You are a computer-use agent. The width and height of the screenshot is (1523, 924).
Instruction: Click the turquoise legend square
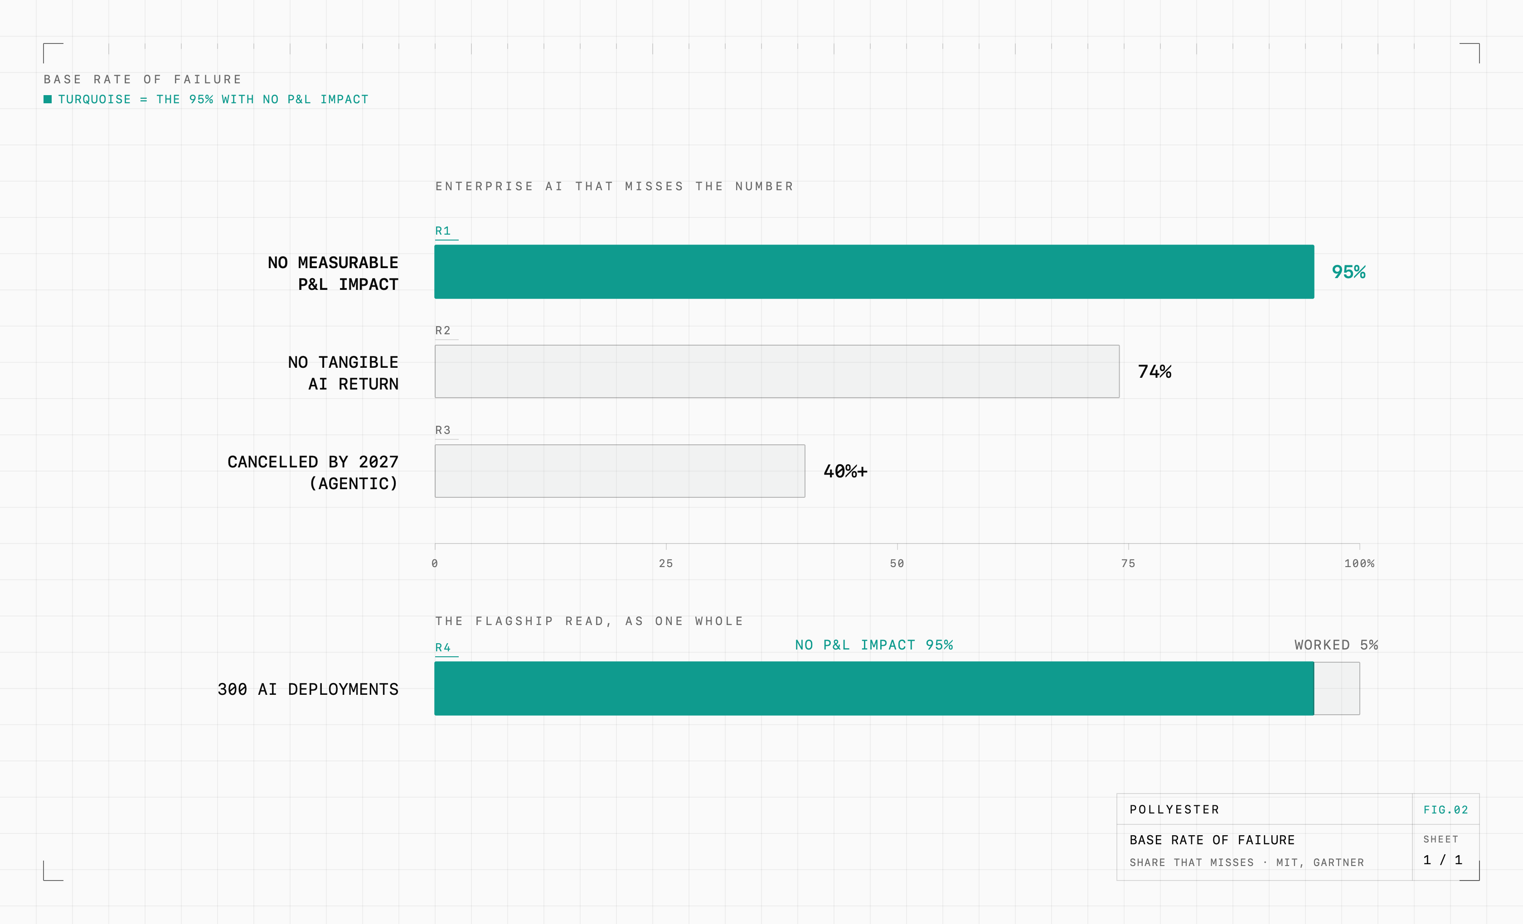point(48,100)
